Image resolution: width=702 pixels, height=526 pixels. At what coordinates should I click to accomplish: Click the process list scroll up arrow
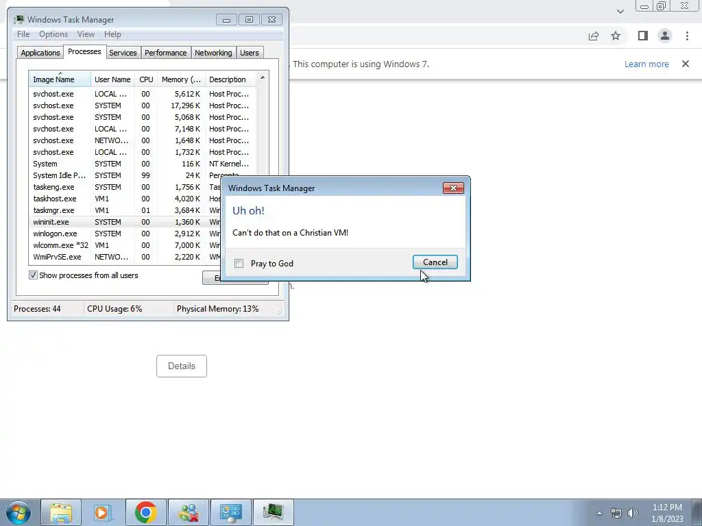click(263, 77)
